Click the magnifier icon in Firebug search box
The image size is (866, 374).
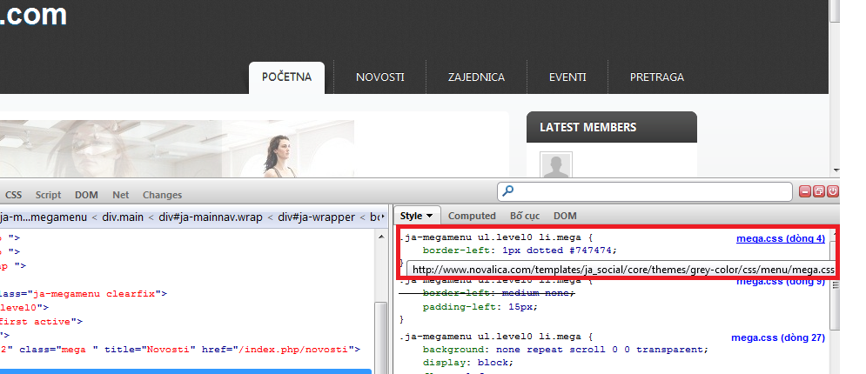(x=507, y=190)
